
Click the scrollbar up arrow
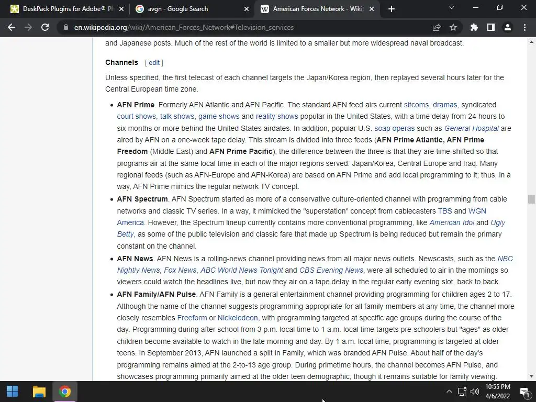coord(531,42)
